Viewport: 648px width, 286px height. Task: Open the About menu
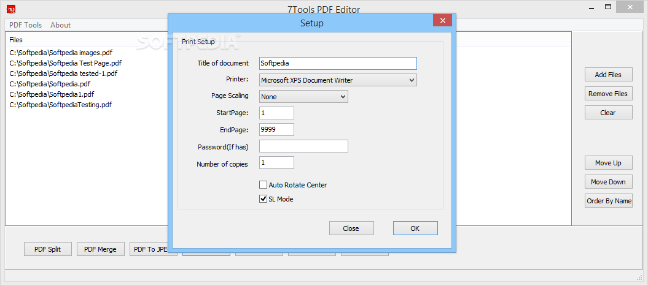point(60,25)
